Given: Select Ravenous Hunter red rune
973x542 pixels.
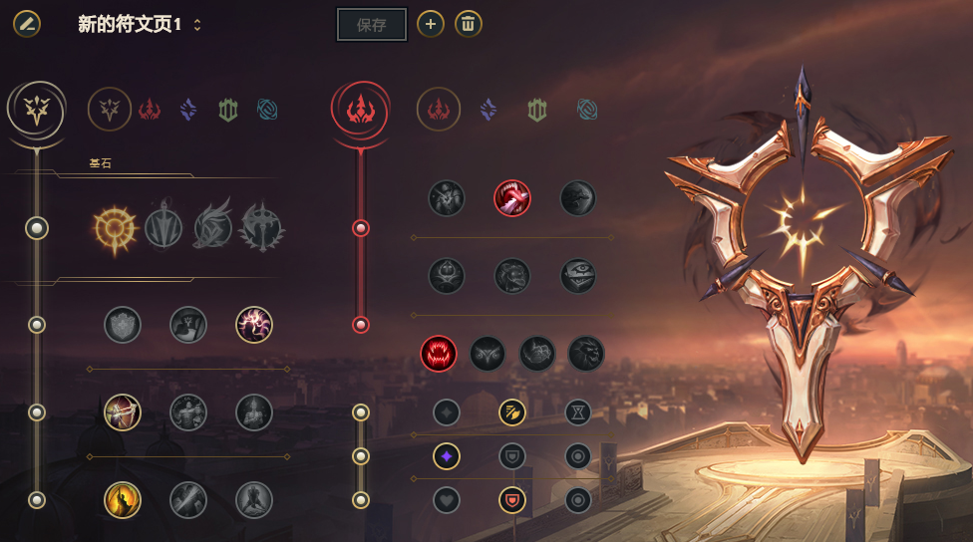Looking at the screenshot, I should click(x=438, y=354).
